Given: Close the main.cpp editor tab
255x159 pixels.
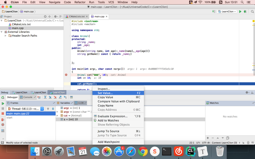Looking at the screenshot, I should pos(107,17).
